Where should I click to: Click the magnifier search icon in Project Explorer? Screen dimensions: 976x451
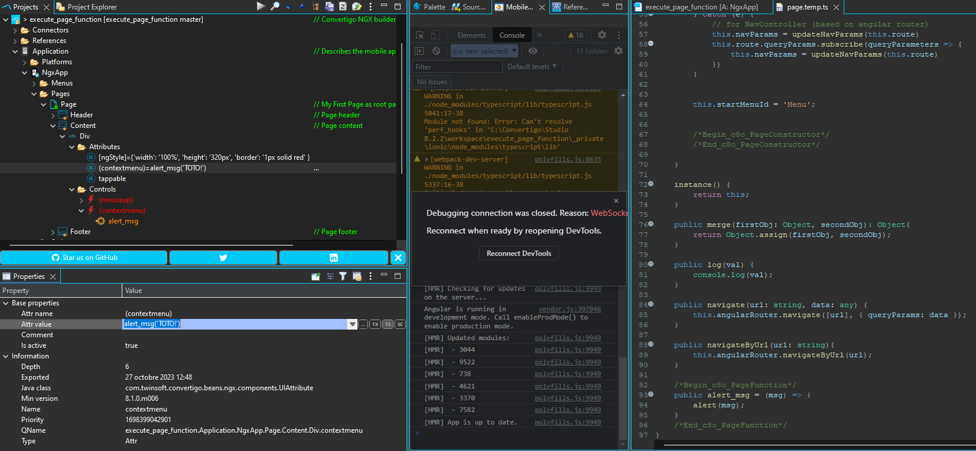pyautogui.click(x=275, y=6)
